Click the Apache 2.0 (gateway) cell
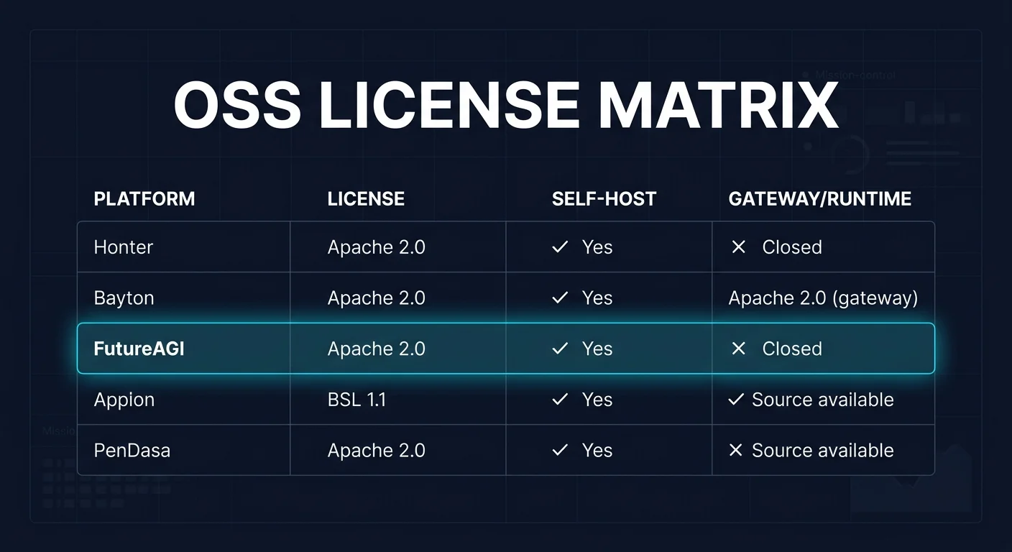 (823, 298)
